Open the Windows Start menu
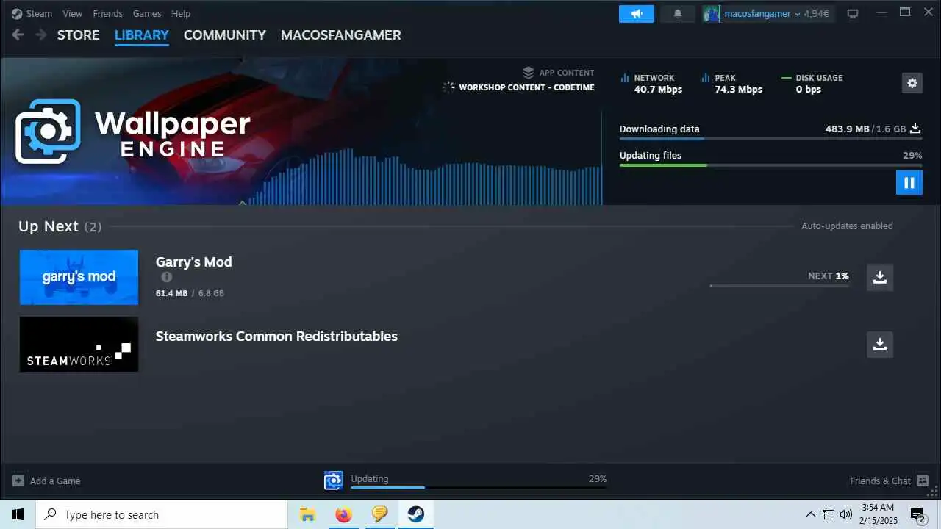941x529 pixels. (x=18, y=514)
